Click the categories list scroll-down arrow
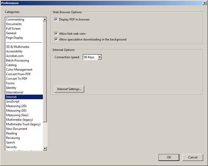The height and width of the screenshot is (166, 208). (x=45, y=149)
